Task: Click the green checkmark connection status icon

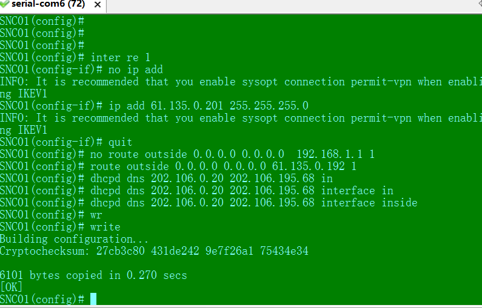Action: [x=5, y=5]
